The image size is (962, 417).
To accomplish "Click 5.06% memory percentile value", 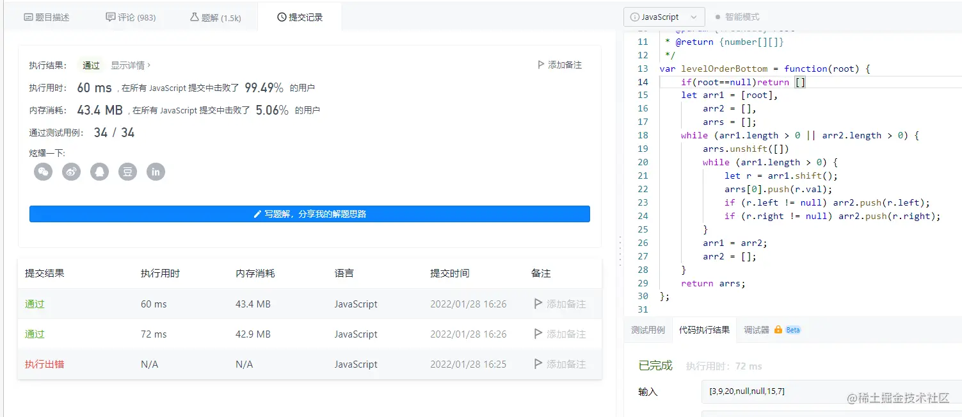I will click(x=272, y=110).
